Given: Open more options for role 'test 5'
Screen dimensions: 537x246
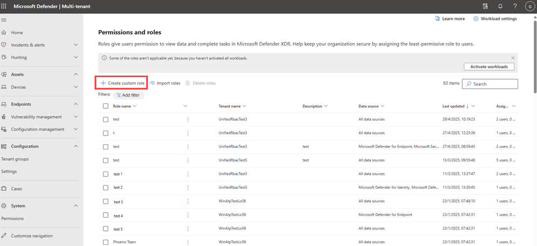Looking at the screenshot, I should tap(188, 228).
